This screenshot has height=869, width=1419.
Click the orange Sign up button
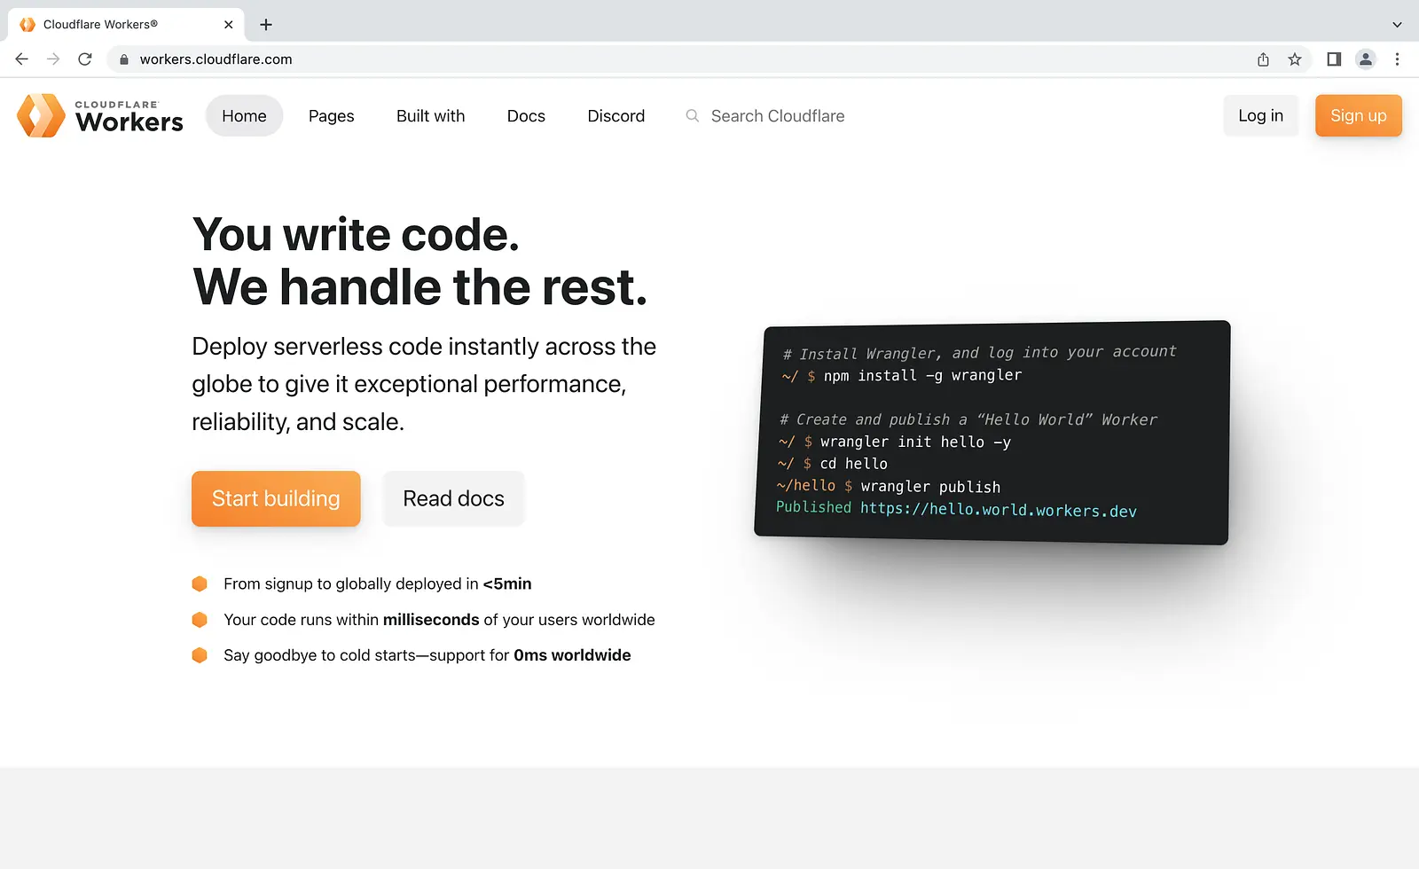pos(1359,116)
